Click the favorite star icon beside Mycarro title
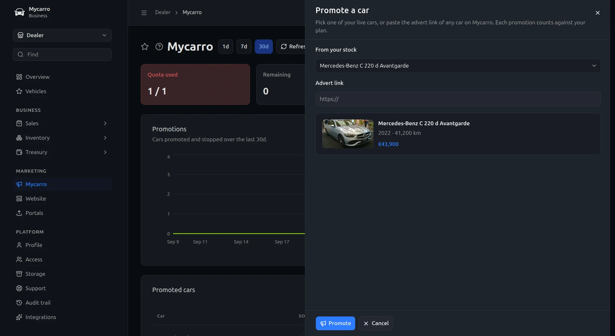The width and height of the screenshot is (615, 336). [x=145, y=47]
